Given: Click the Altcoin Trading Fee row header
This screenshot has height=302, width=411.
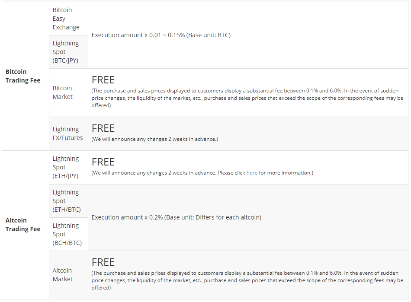Looking at the screenshot, I should (x=23, y=225).
